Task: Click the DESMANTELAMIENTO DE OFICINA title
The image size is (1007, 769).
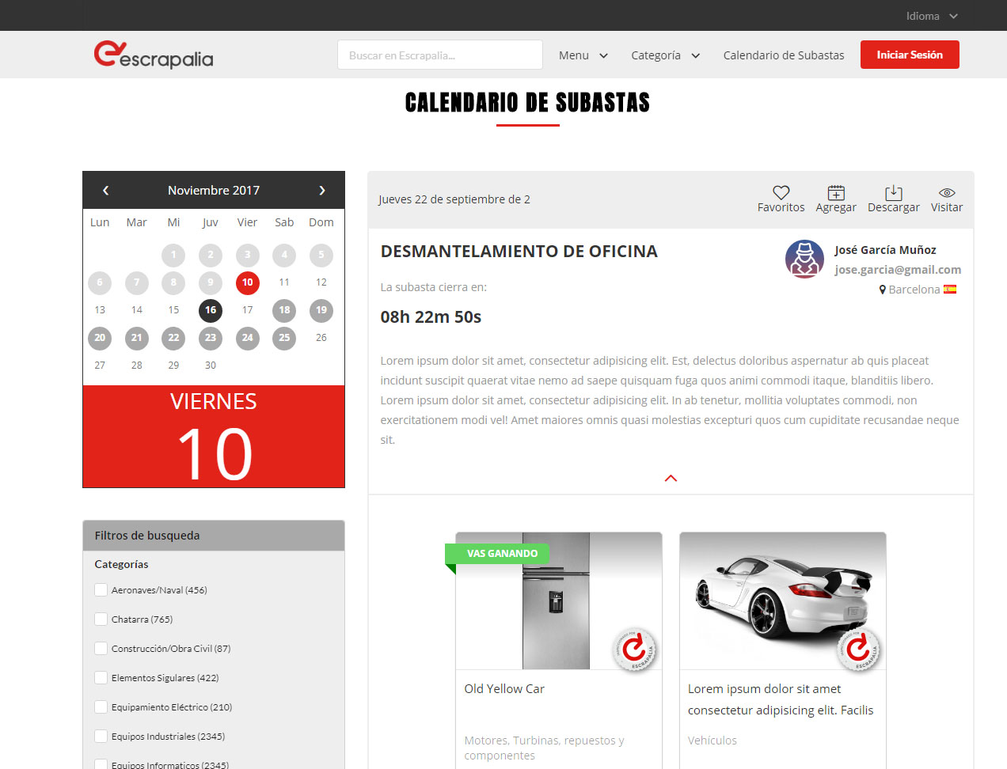Action: pyautogui.click(x=519, y=252)
